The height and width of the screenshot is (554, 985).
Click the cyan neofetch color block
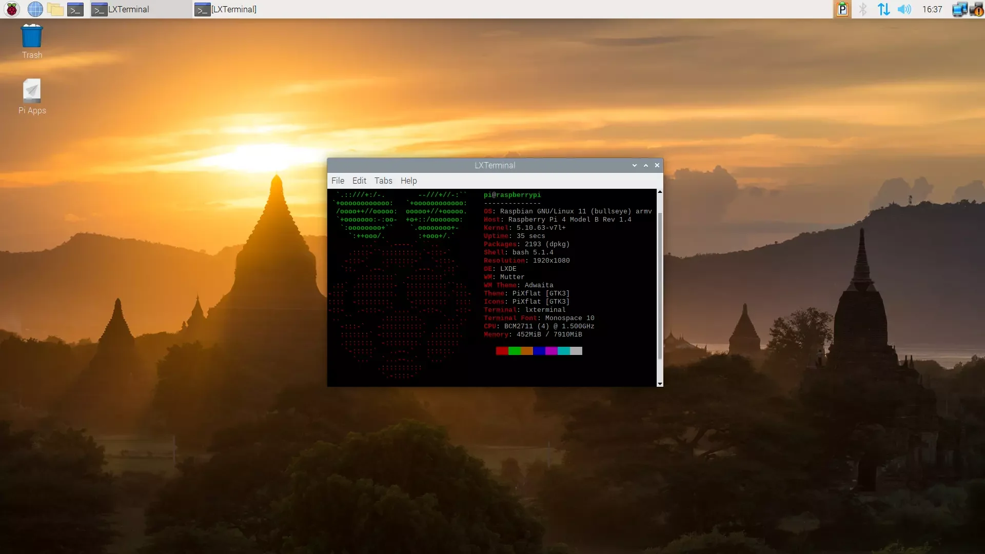pos(563,351)
